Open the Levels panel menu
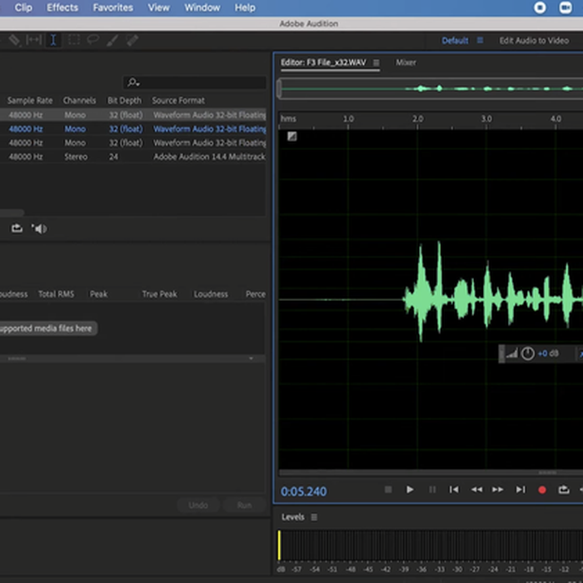583x583 pixels. (314, 517)
